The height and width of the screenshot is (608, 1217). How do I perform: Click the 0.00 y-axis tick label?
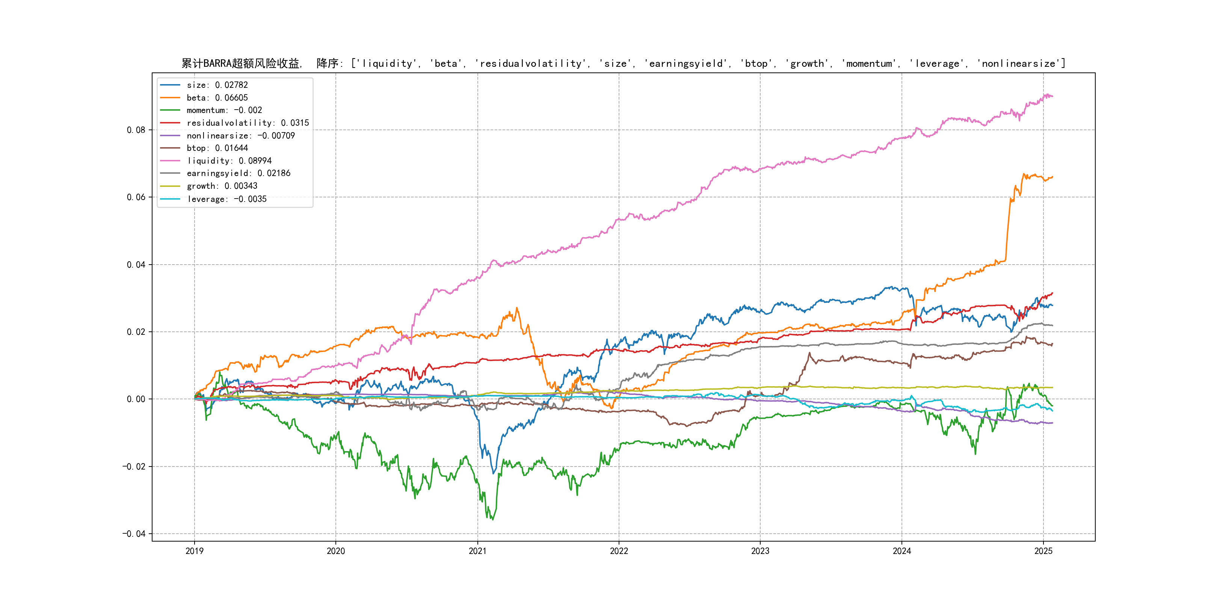click(136, 399)
